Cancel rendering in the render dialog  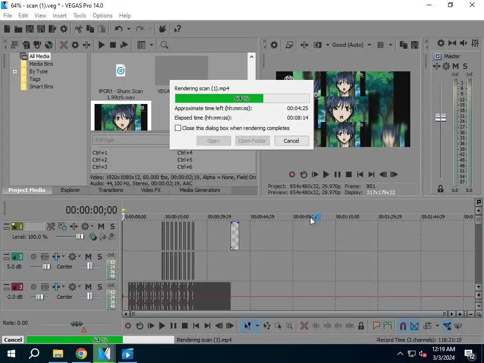pyautogui.click(x=291, y=141)
